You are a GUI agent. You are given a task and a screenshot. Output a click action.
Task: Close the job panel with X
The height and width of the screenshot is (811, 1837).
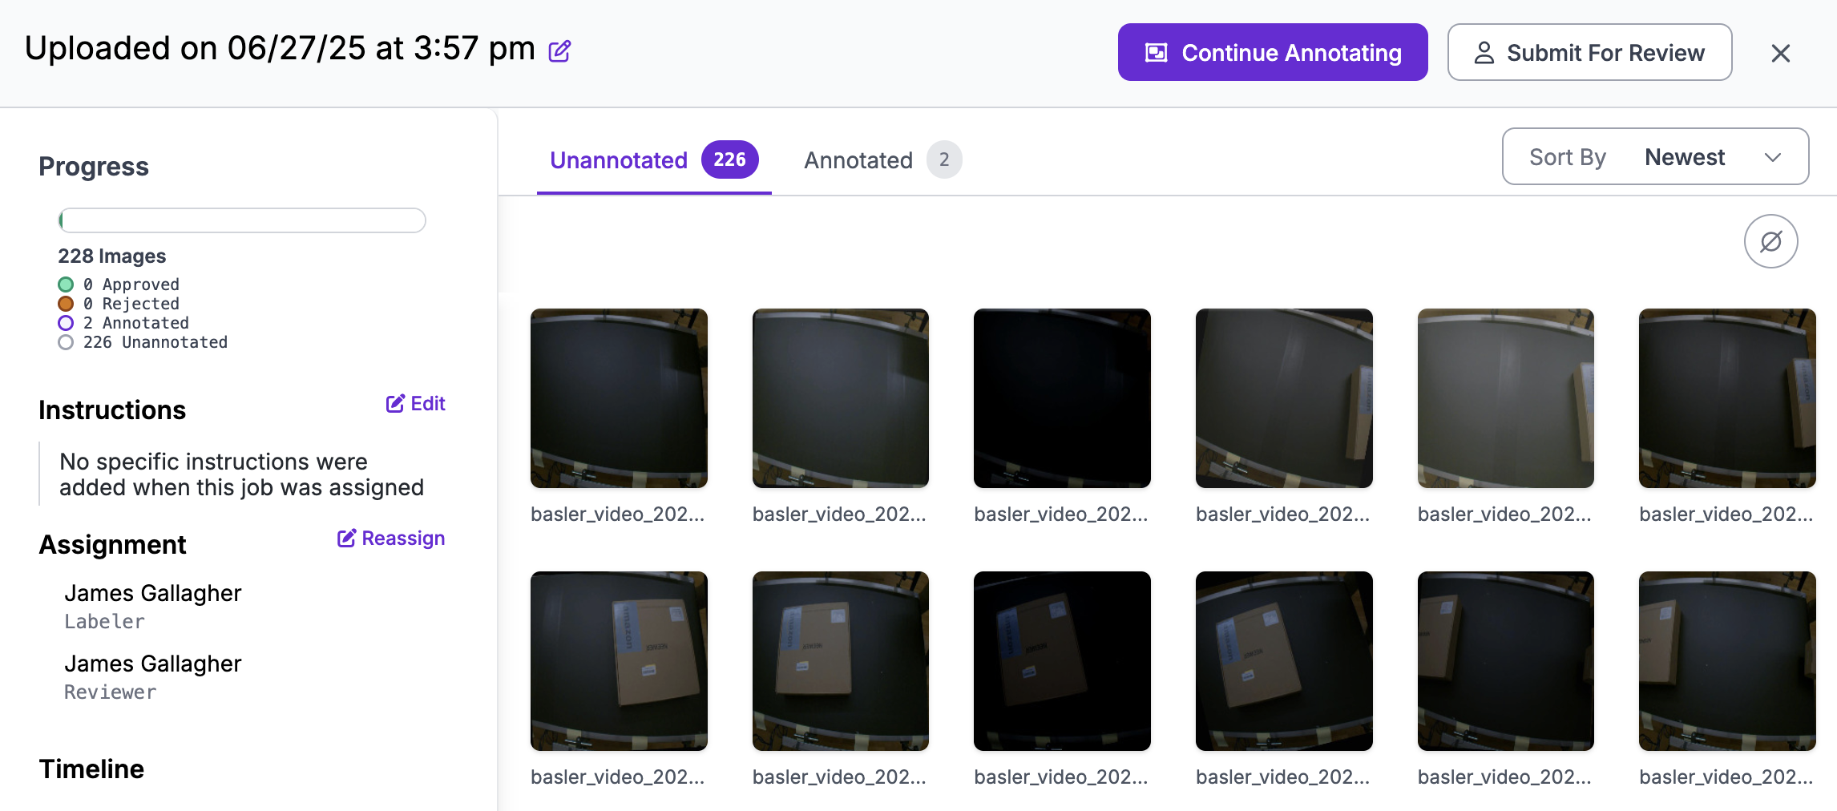pyautogui.click(x=1780, y=53)
